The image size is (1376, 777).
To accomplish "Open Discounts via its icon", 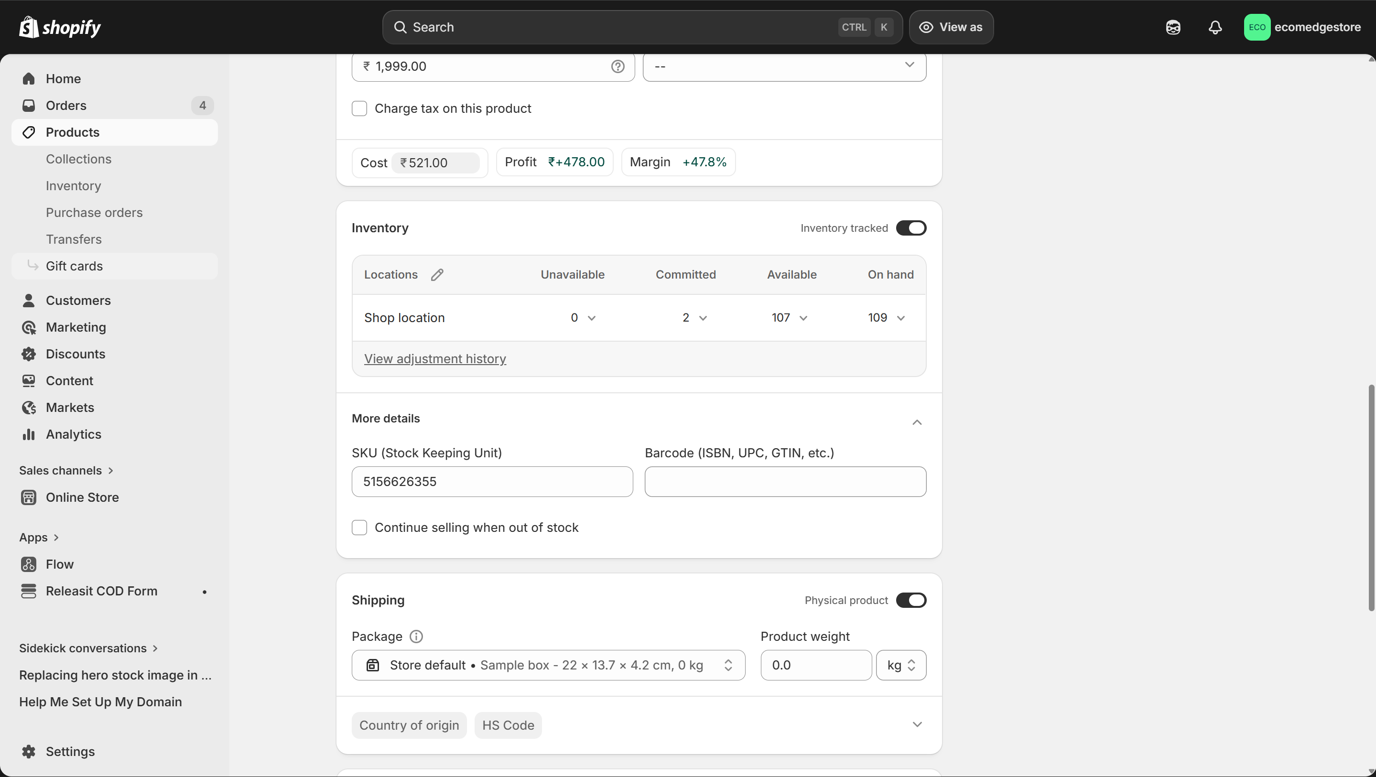I will click(29, 354).
